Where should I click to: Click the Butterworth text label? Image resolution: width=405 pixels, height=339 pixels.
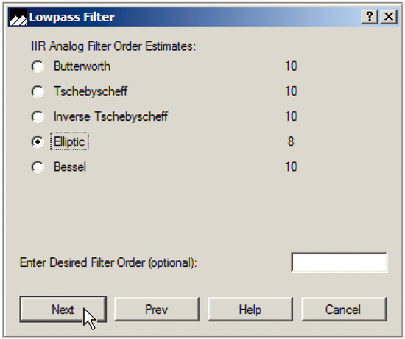pyautogui.click(x=82, y=66)
